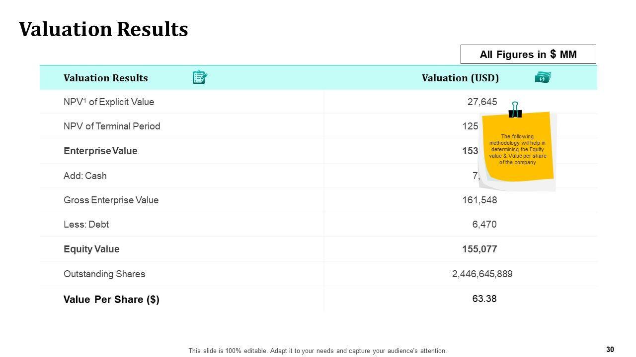This screenshot has height=357, width=636.
Task: Click the Enterprise Value label
Action: (100, 151)
